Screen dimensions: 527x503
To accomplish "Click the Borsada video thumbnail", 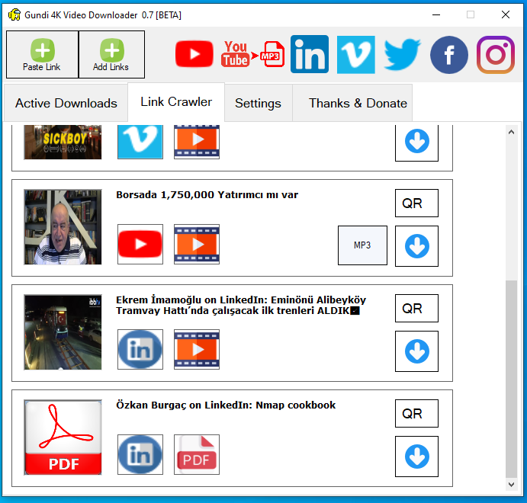I will click(x=63, y=227).
